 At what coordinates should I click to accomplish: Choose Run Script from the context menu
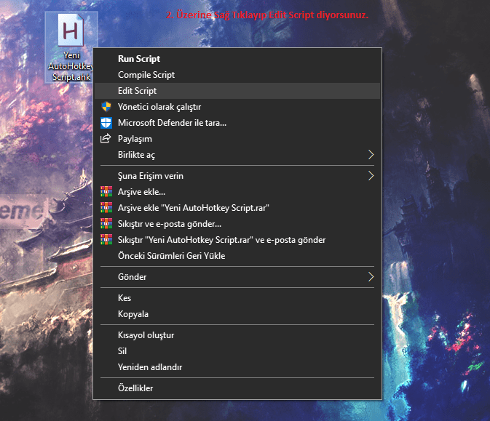pos(237,59)
